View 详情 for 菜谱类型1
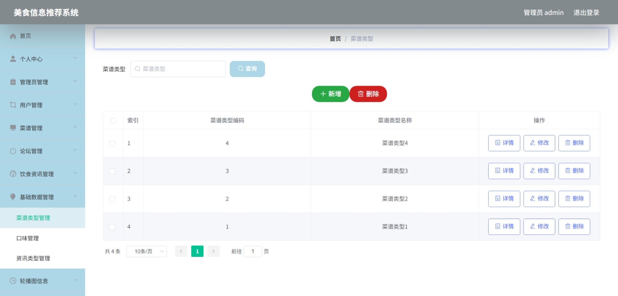Screen dimensions: 618x296 [504, 227]
